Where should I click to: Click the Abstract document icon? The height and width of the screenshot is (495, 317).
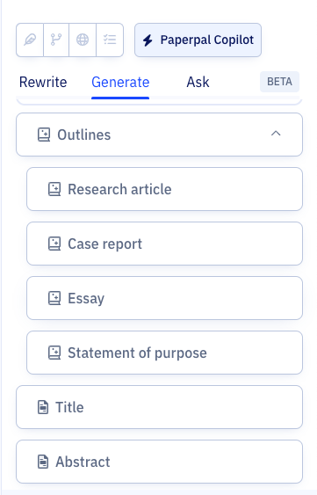[43, 462]
